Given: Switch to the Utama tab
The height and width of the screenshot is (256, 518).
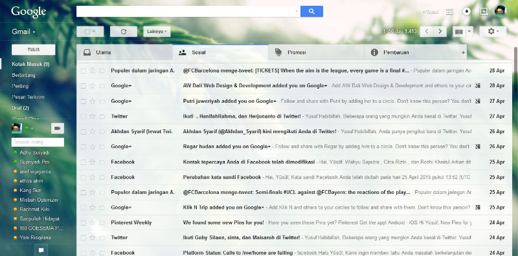Looking at the screenshot, I should pos(124,52).
